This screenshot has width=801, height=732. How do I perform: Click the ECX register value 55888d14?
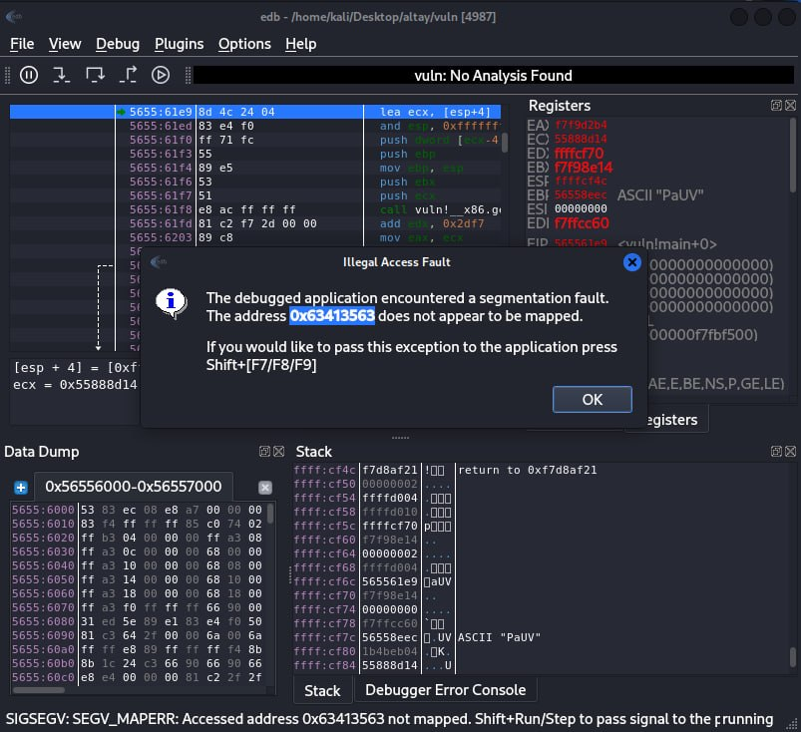click(581, 139)
